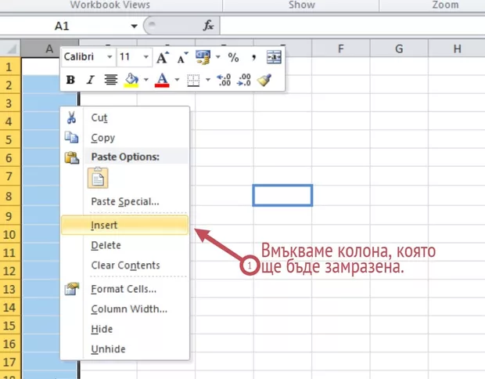Image resolution: width=485 pixels, height=379 pixels.
Task: Open the font size 11 dropdown
Action: coord(145,57)
